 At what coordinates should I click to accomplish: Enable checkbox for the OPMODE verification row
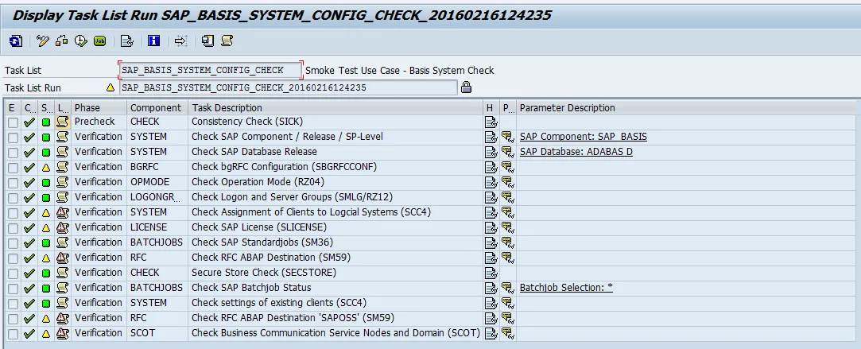pyautogui.click(x=13, y=182)
